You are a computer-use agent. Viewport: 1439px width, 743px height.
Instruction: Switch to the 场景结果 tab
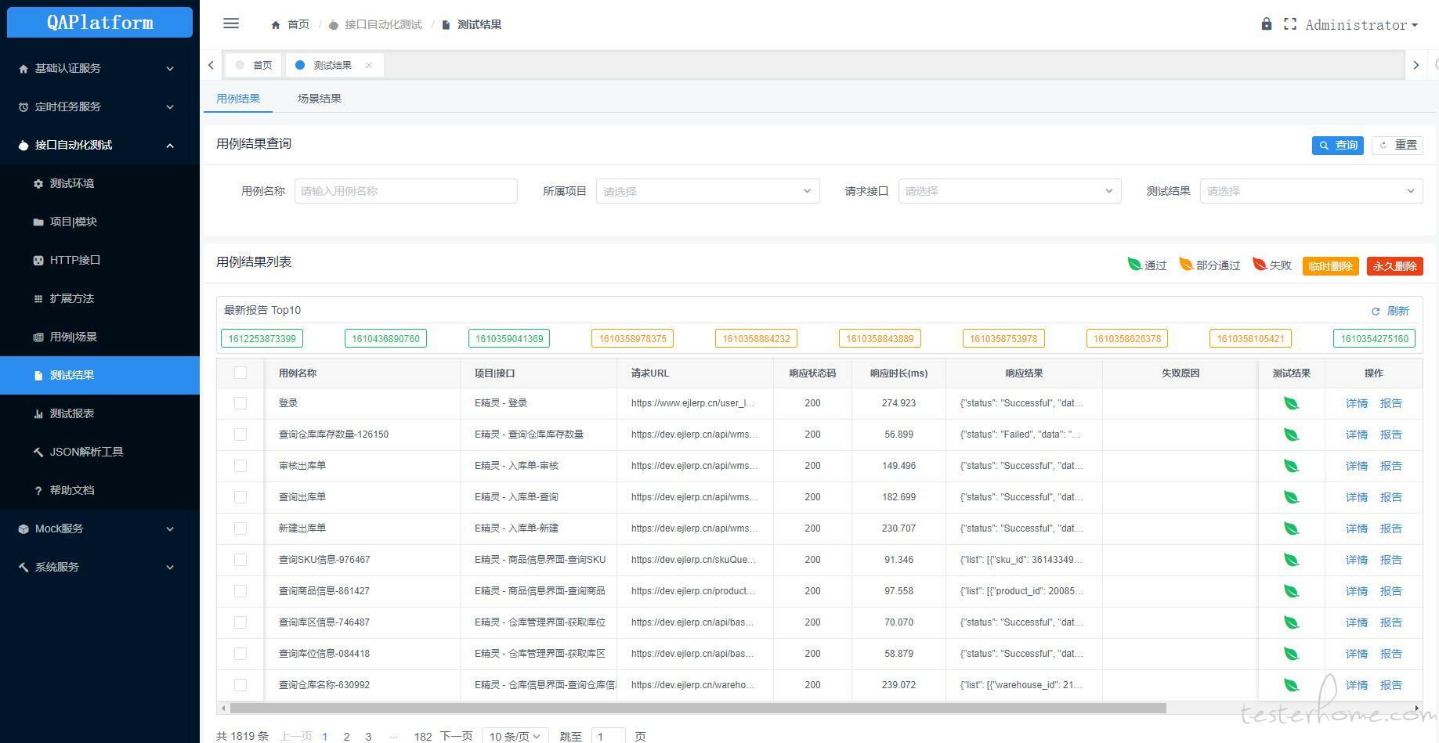pyautogui.click(x=320, y=99)
